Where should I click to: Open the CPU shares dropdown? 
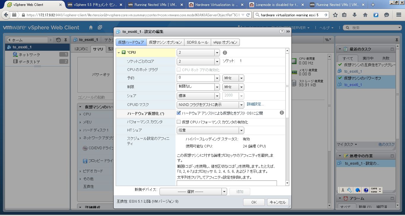point(217,96)
